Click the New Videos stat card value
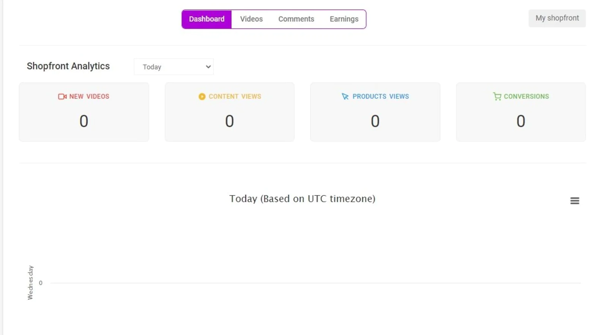596x335 pixels. pos(84,121)
